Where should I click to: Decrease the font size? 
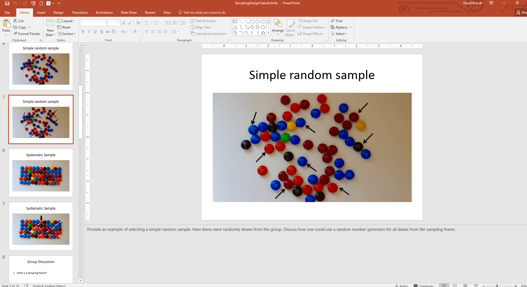pos(130,23)
